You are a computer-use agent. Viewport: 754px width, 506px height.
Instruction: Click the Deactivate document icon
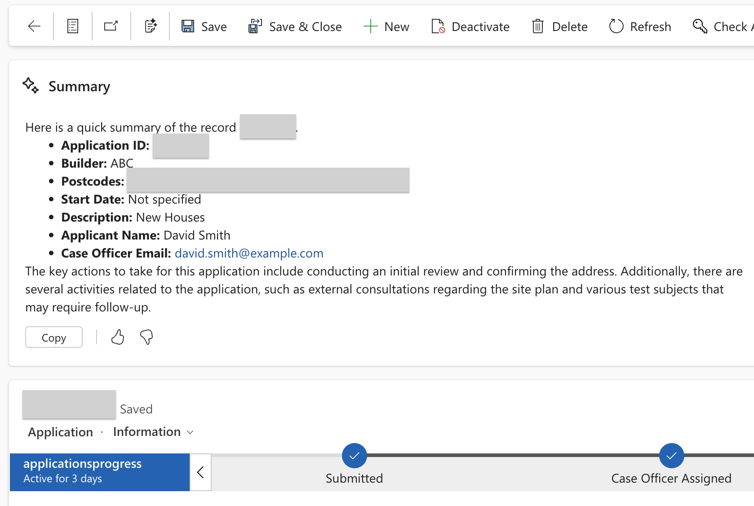click(438, 27)
